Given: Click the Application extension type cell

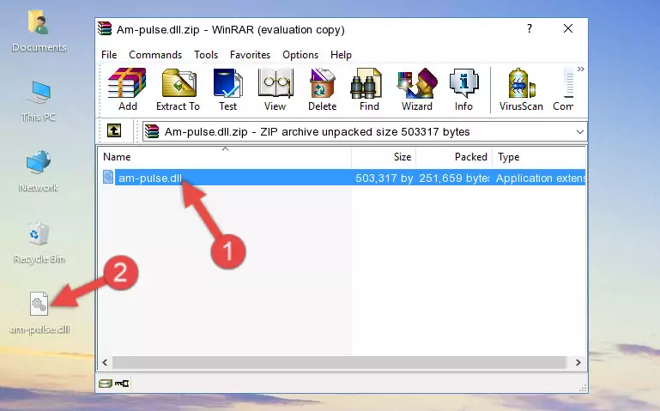Looking at the screenshot, I should click(541, 178).
